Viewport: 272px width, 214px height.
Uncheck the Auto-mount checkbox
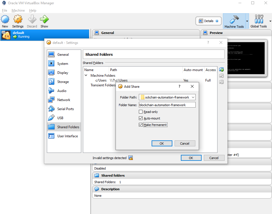[x=141, y=118]
